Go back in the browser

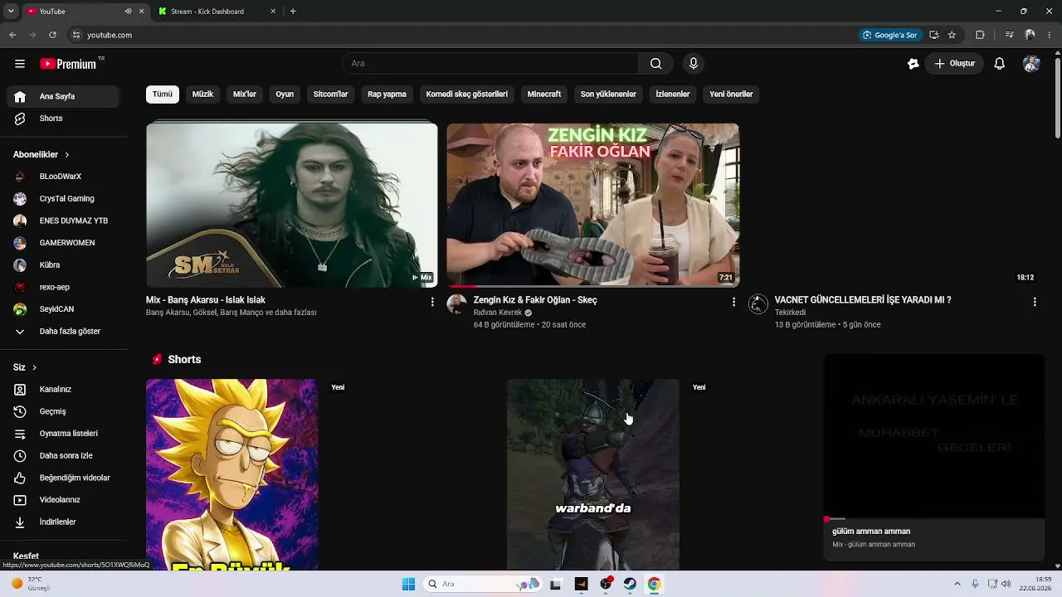click(12, 35)
